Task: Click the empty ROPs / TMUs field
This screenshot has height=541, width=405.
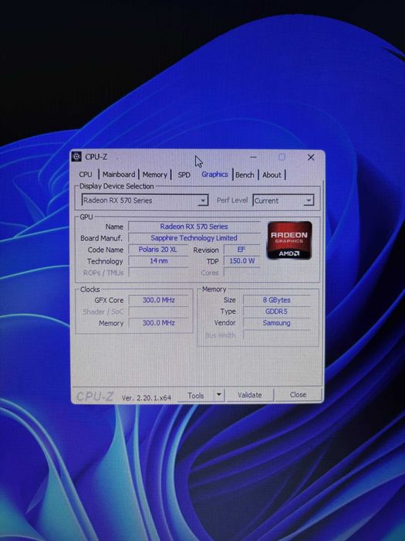Action: (158, 273)
